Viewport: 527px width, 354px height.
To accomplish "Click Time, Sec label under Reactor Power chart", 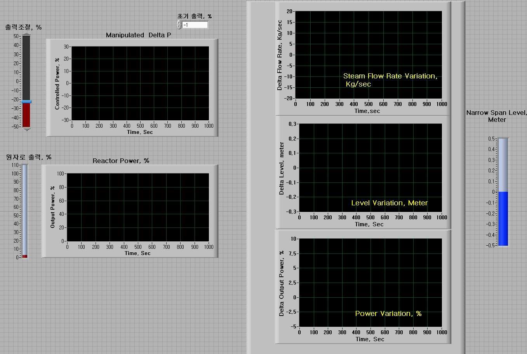I will pos(137,253).
